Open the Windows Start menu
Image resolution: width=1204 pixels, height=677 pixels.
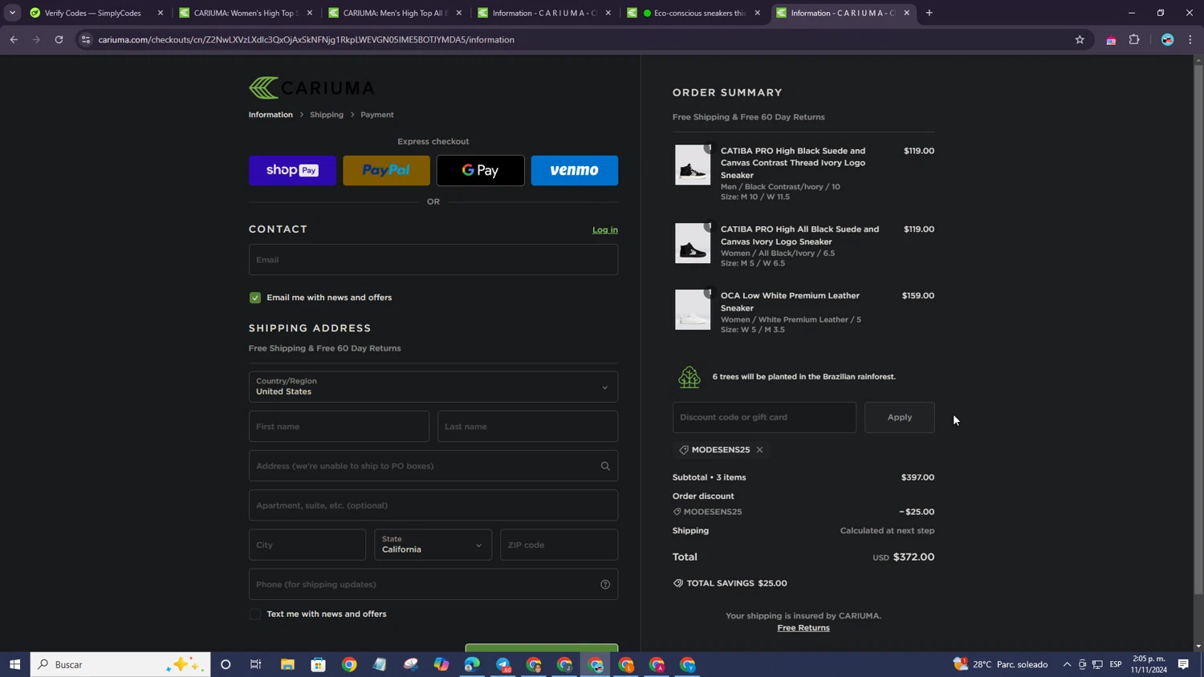click(14, 664)
